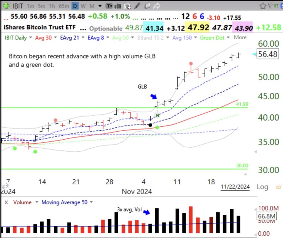Open the grid/table add icon

[x=127, y=6]
